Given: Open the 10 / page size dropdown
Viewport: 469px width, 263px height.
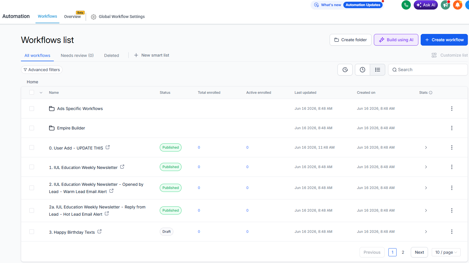Looking at the screenshot, I should [446, 252].
